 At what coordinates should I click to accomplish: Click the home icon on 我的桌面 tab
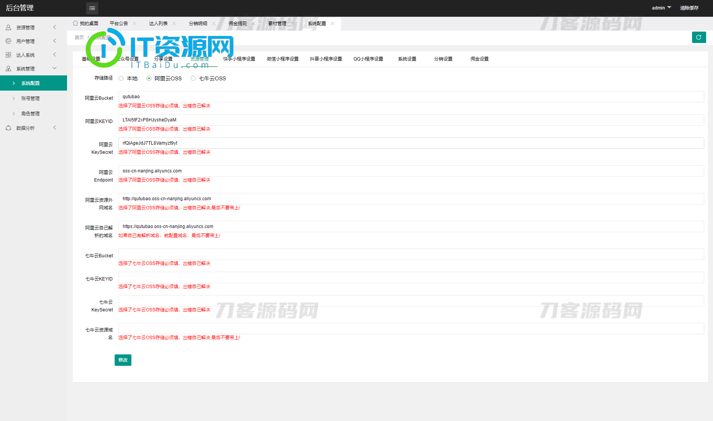coord(75,23)
